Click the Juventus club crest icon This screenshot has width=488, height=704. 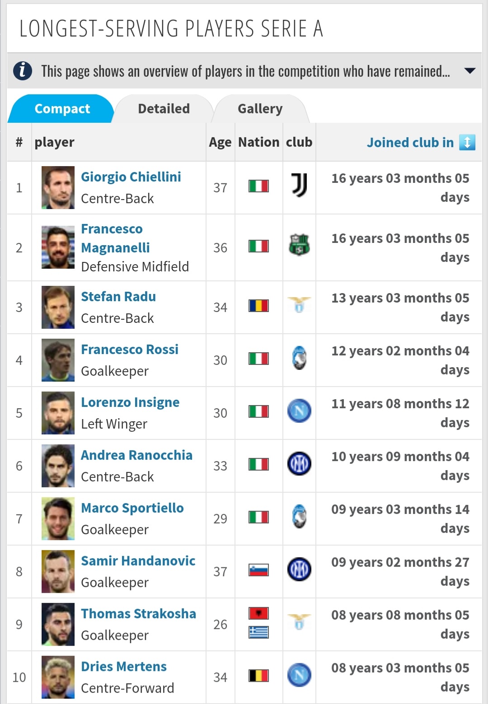(299, 186)
